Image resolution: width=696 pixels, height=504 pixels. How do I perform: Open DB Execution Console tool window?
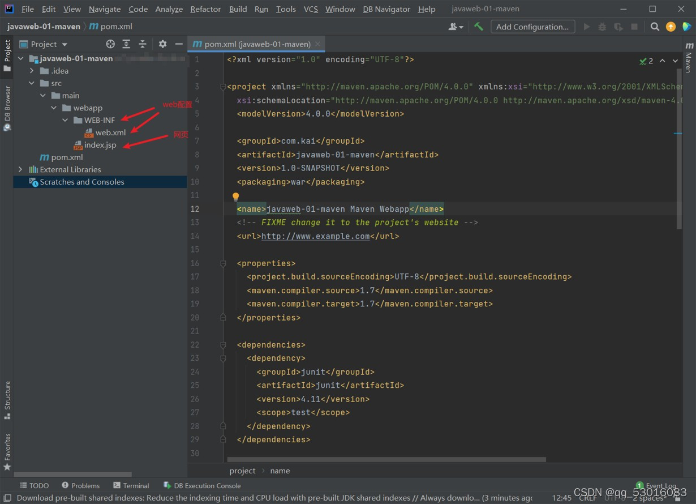click(202, 485)
